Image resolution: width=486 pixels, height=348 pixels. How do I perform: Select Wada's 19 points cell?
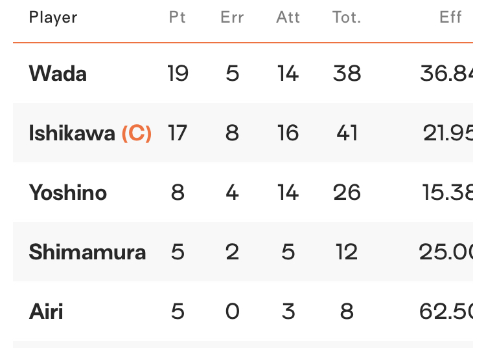point(178,74)
